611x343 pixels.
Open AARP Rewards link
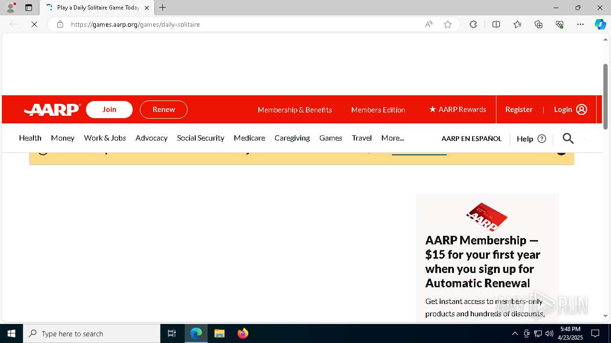click(x=458, y=110)
